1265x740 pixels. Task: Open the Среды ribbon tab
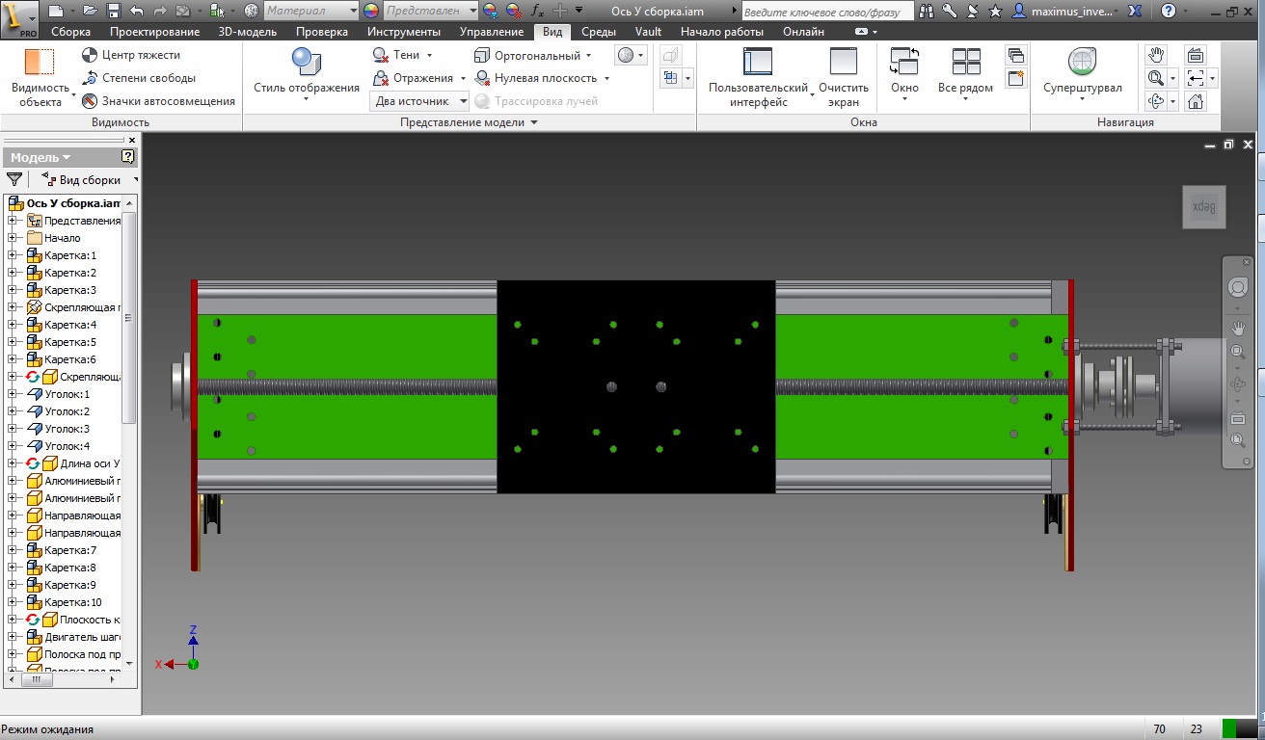pos(599,32)
